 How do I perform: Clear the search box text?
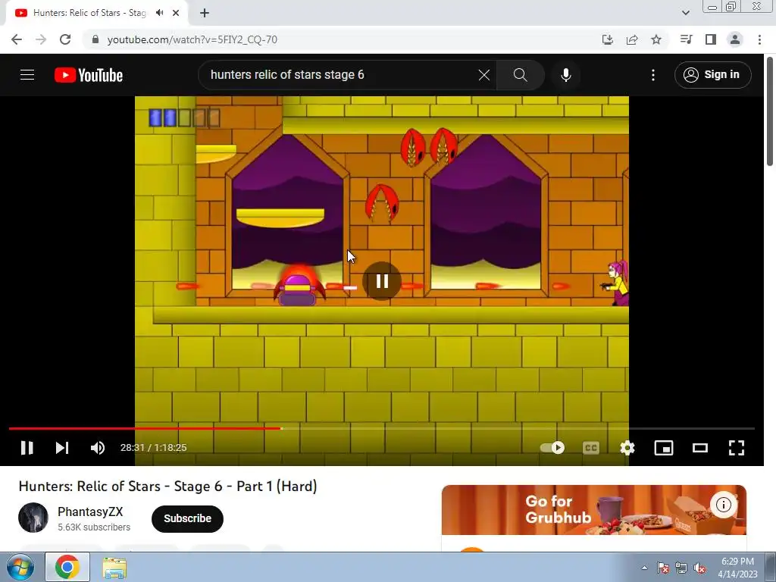click(x=484, y=75)
